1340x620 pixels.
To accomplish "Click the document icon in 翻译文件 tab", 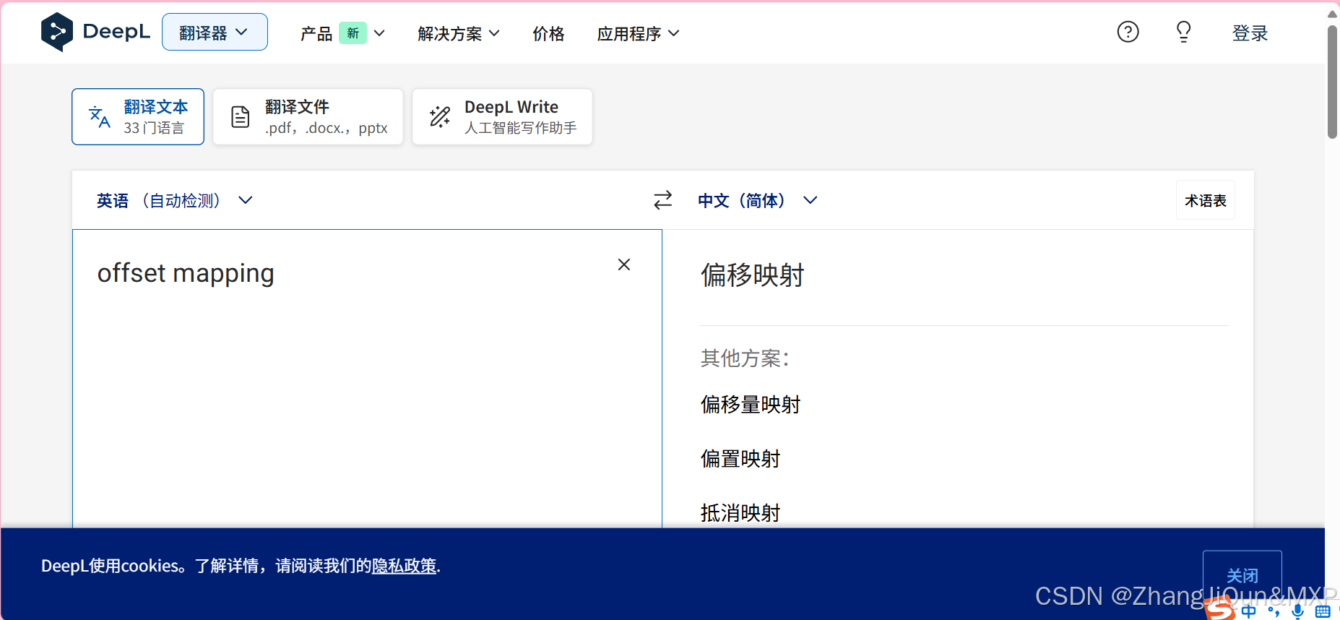I will coord(241,116).
